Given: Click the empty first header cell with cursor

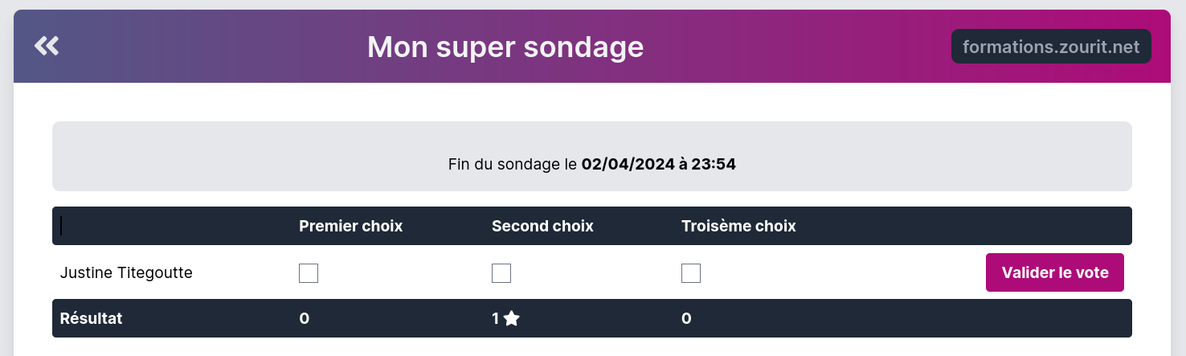Looking at the screenshot, I should point(161,227).
